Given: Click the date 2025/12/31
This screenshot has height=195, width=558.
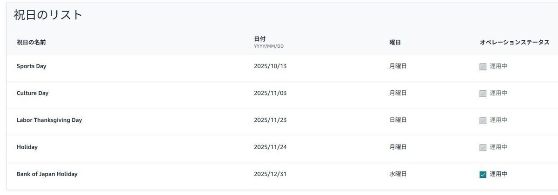Looking at the screenshot, I should 270,174.
